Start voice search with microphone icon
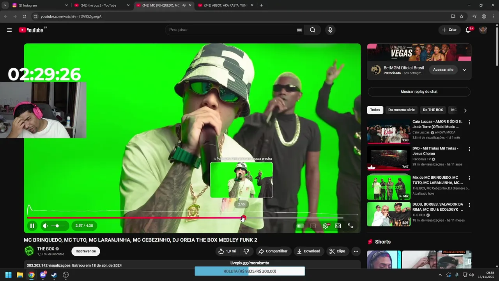The height and width of the screenshot is (281, 499). [x=330, y=30]
